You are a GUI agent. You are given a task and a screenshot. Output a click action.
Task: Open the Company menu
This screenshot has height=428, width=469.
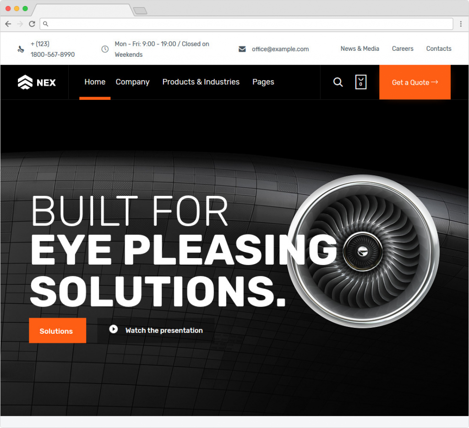[132, 82]
